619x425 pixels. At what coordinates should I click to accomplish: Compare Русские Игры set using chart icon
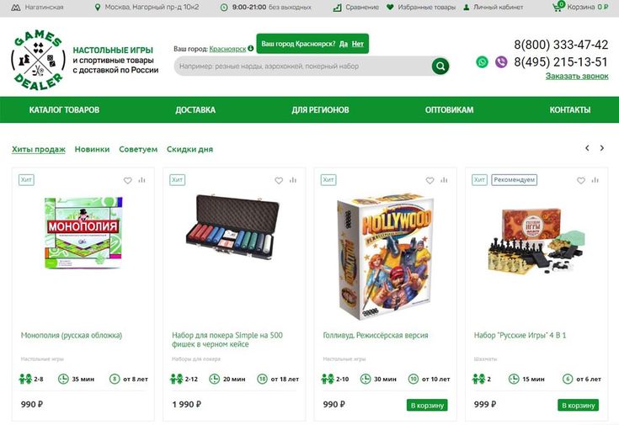(x=595, y=180)
